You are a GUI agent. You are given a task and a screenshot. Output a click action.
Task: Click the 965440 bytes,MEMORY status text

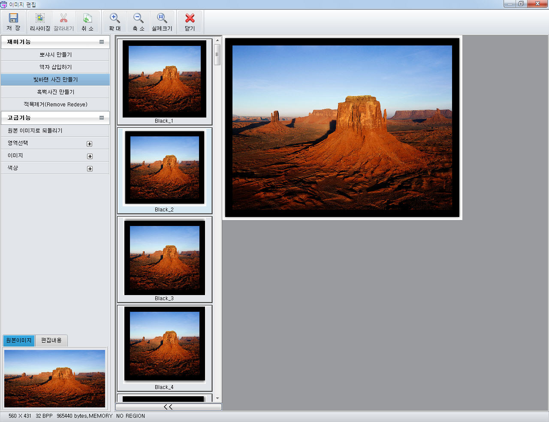(x=84, y=416)
